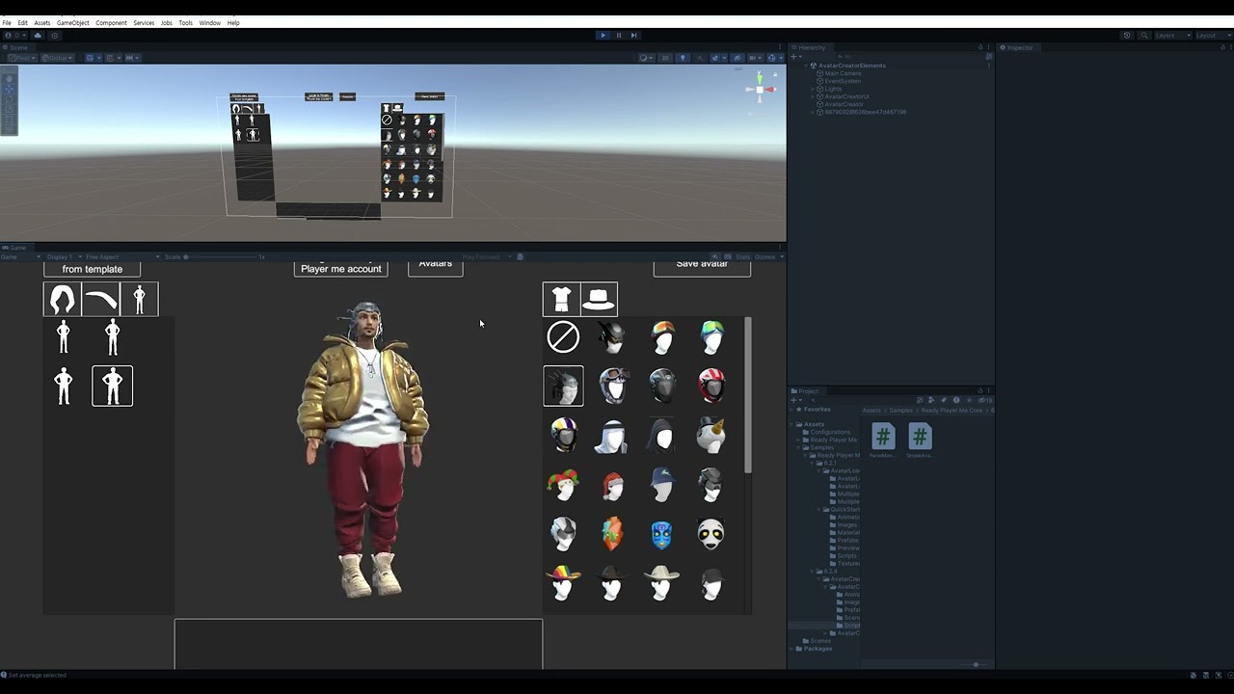Pick the panda head headwear
The width and height of the screenshot is (1234, 694).
point(711,533)
